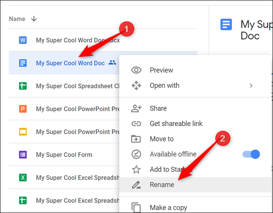The width and height of the screenshot is (273, 213).
Task: Select Preview in the context menu
Action: pyautogui.click(x=161, y=70)
